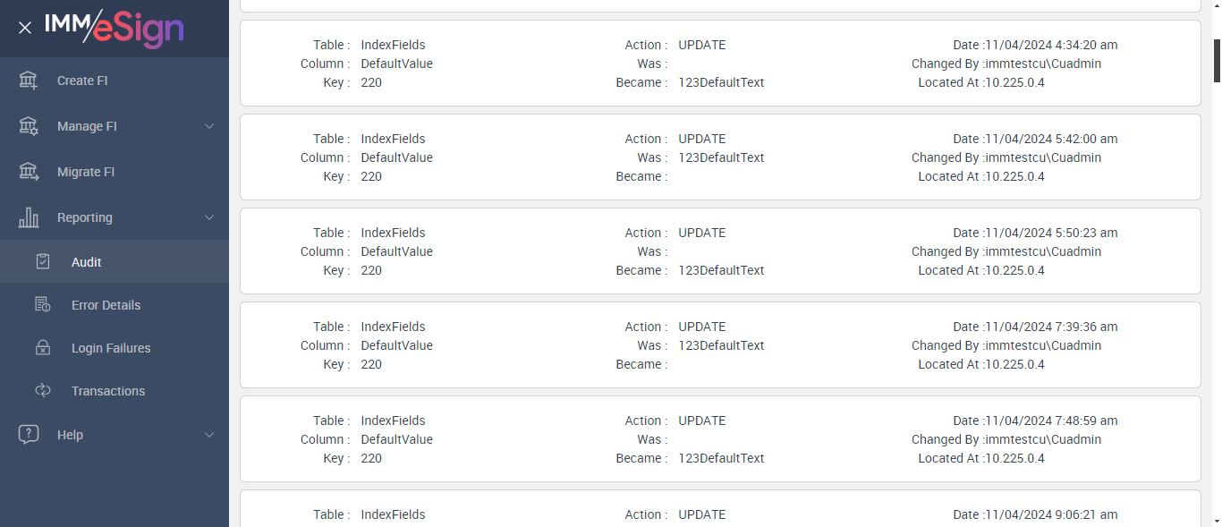Click the IMM eSign logo
The image size is (1222, 527).
click(x=114, y=28)
